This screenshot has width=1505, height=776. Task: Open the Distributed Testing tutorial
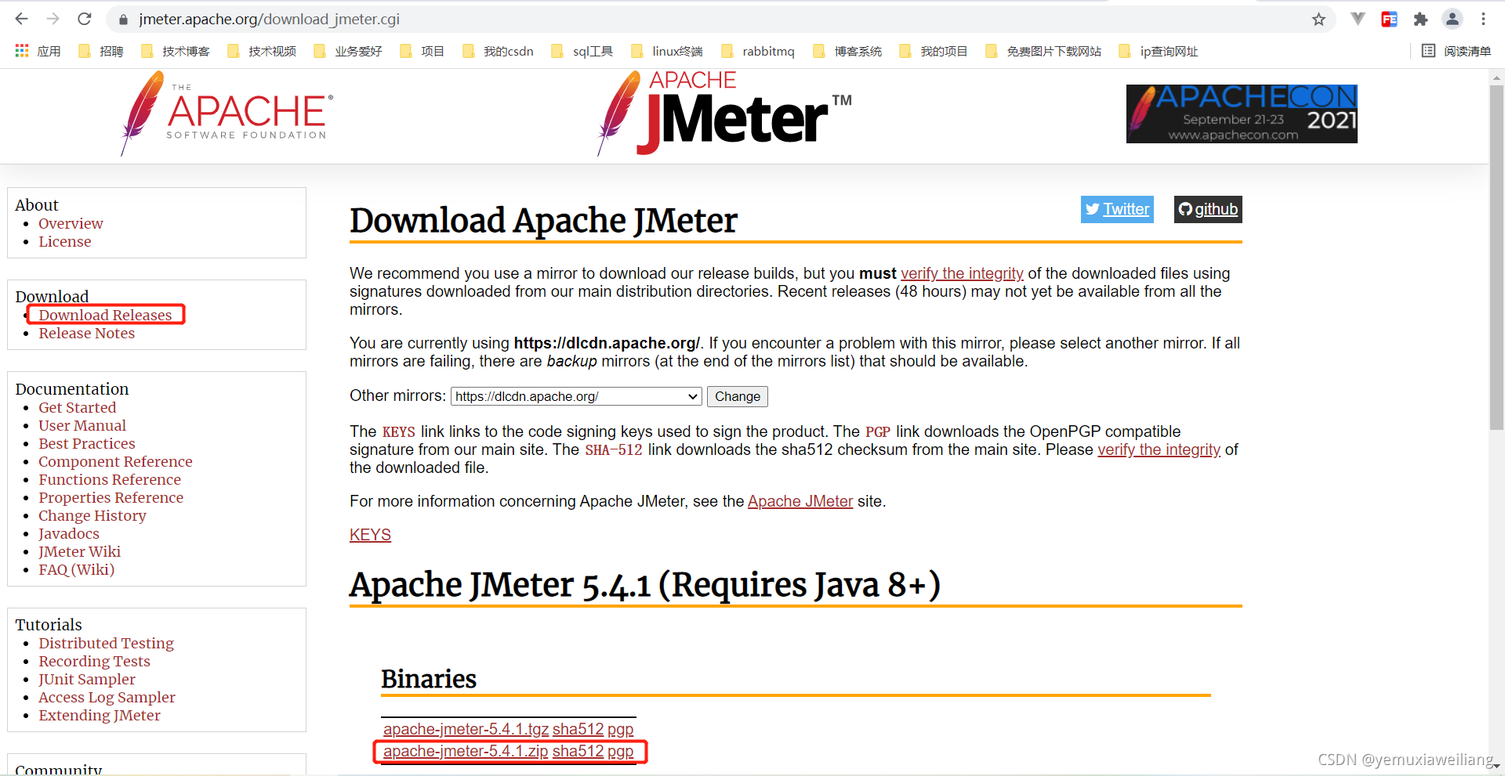pyautogui.click(x=107, y=643)
